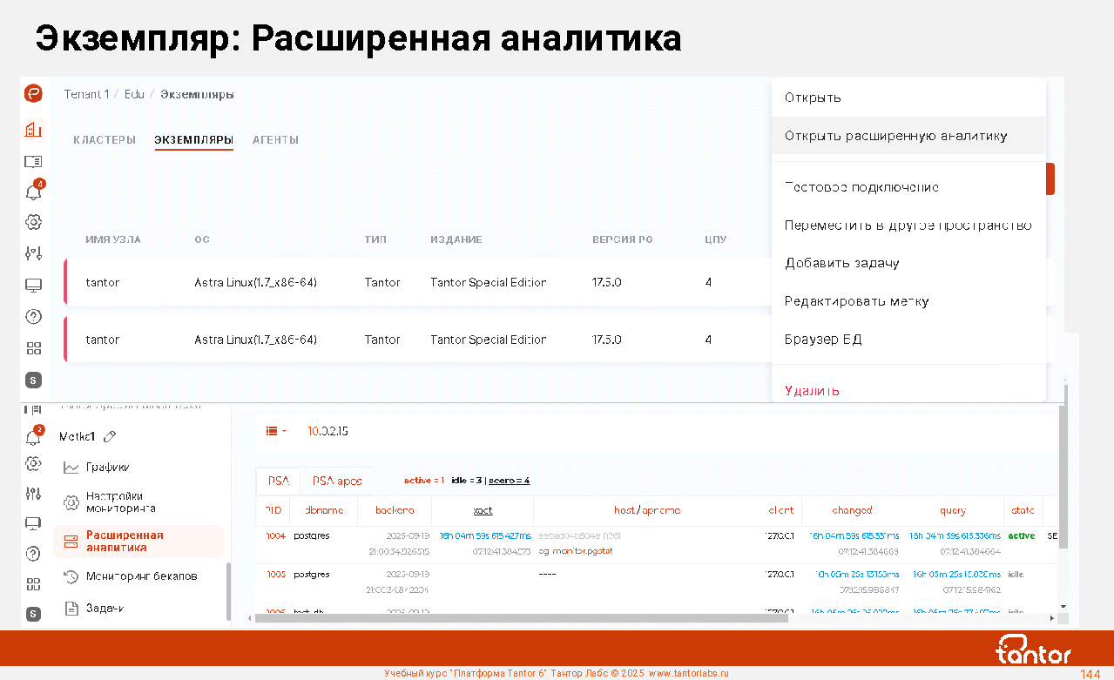Select 'Удалить' in the context menu
The height and width of the screenshot is (680, 1114).
tap(812, 391)
